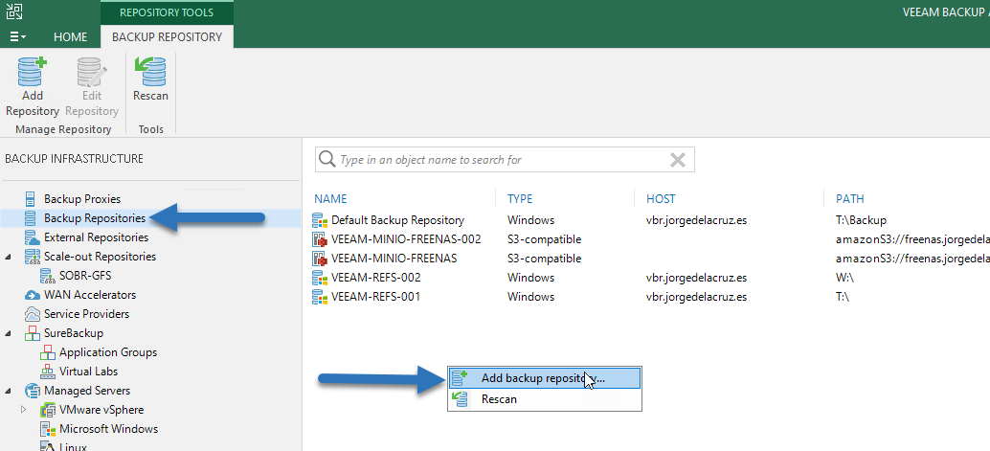Expand the VMware vSphere node
Screen dimensions: 990x451
pos(23,410)
